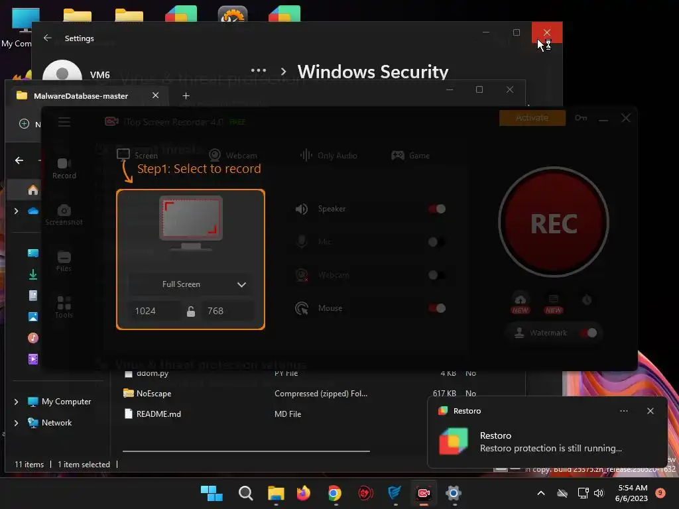This screenshot has width=679, height=509.
Task: Select the Screen recording mode tab
Action: (x=137, y=155)
